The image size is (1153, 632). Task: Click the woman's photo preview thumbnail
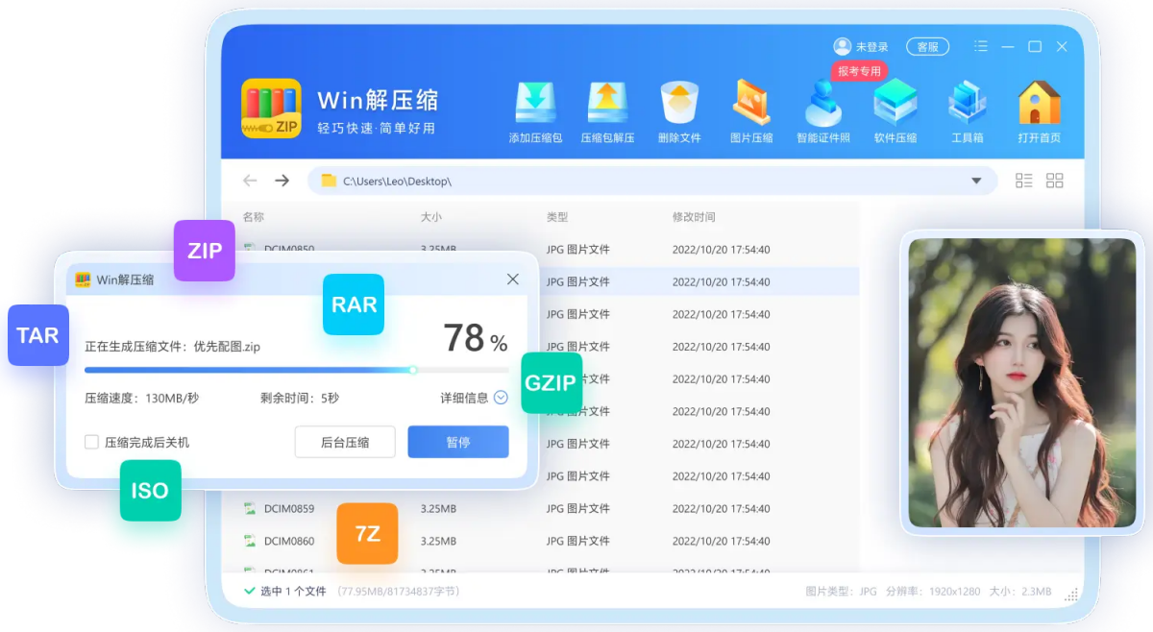pos(1022,382)
